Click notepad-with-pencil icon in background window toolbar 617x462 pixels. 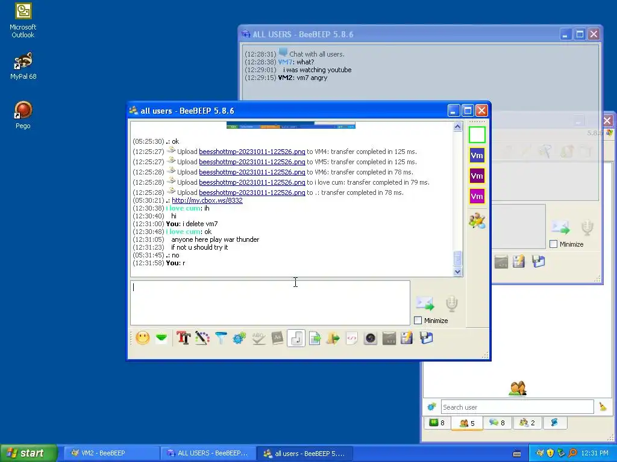click(x=519, y=261)
